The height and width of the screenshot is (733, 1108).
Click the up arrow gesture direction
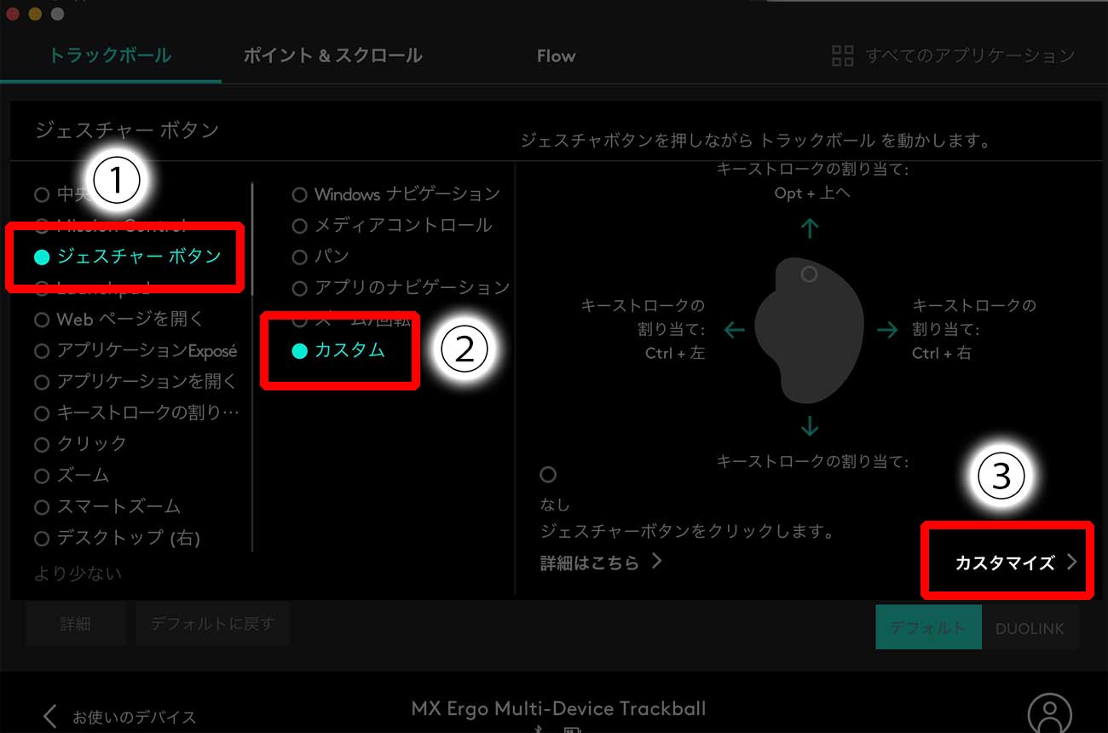(x=810, y=228)
